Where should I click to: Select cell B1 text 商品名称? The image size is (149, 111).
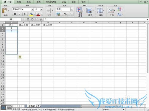(x=24, y=25)
